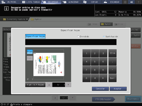Screen dimensions: 142x106
Task: Go to previous preview page arrow
Action: [x=49, y=85]
